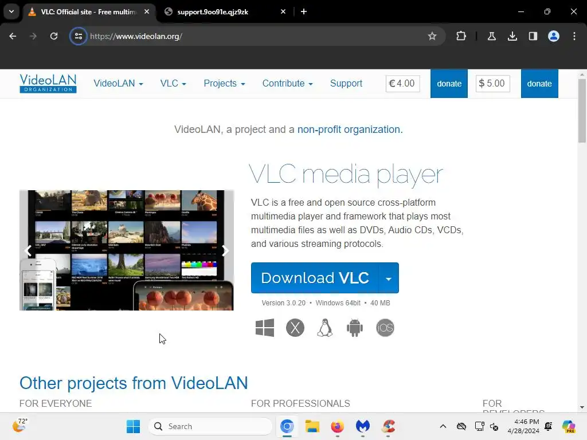Click the donate button beside $ 5.00

coord(539,84)
